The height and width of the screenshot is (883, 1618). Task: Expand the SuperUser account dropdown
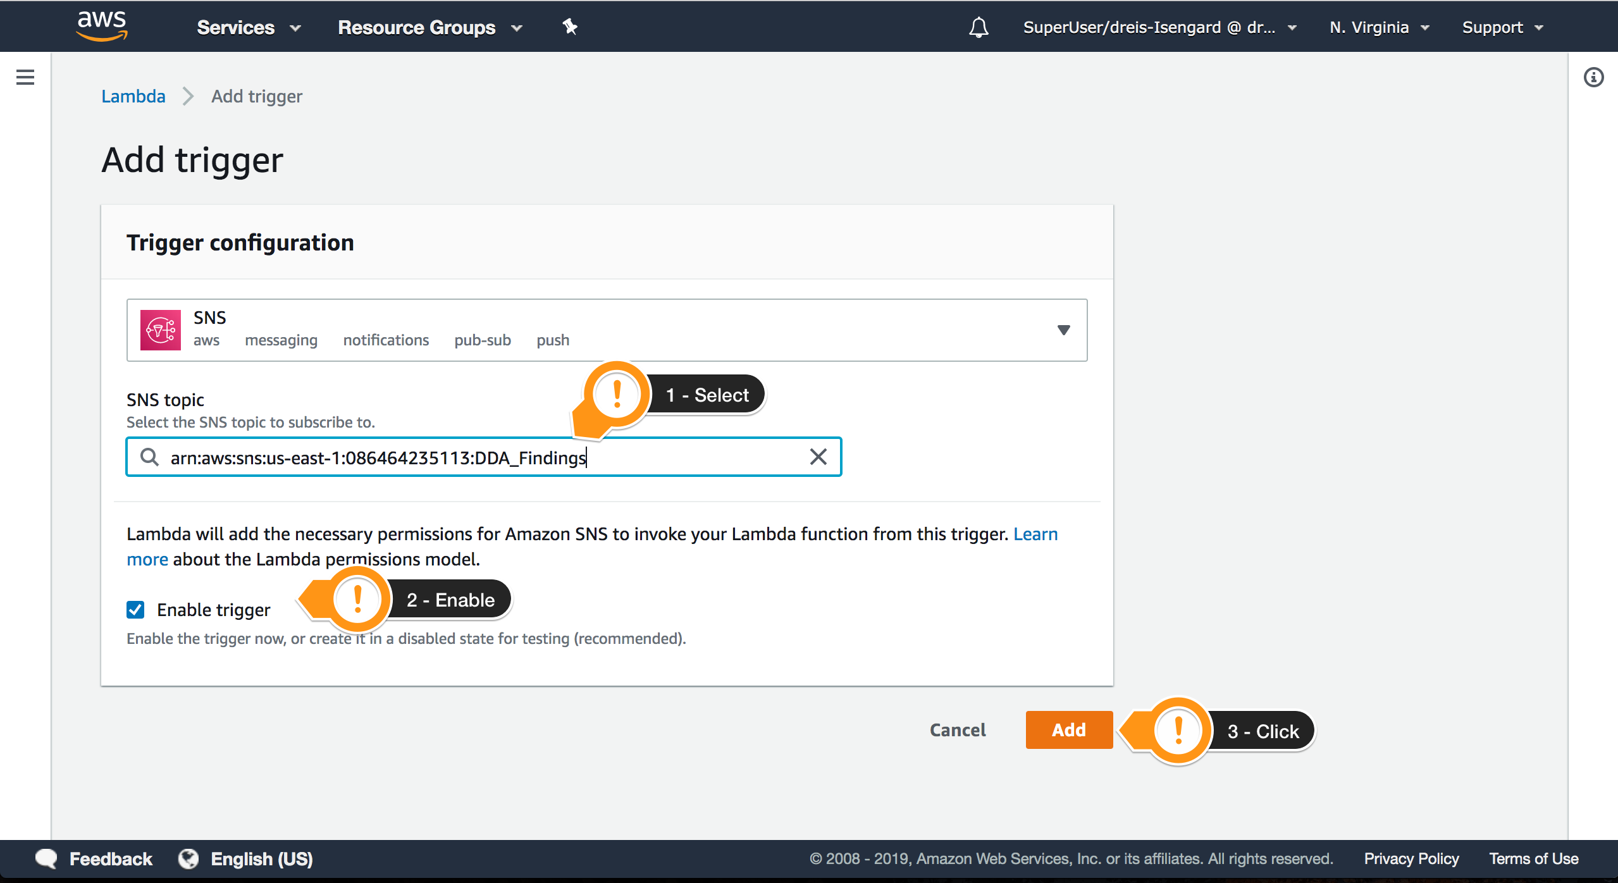1159,27
